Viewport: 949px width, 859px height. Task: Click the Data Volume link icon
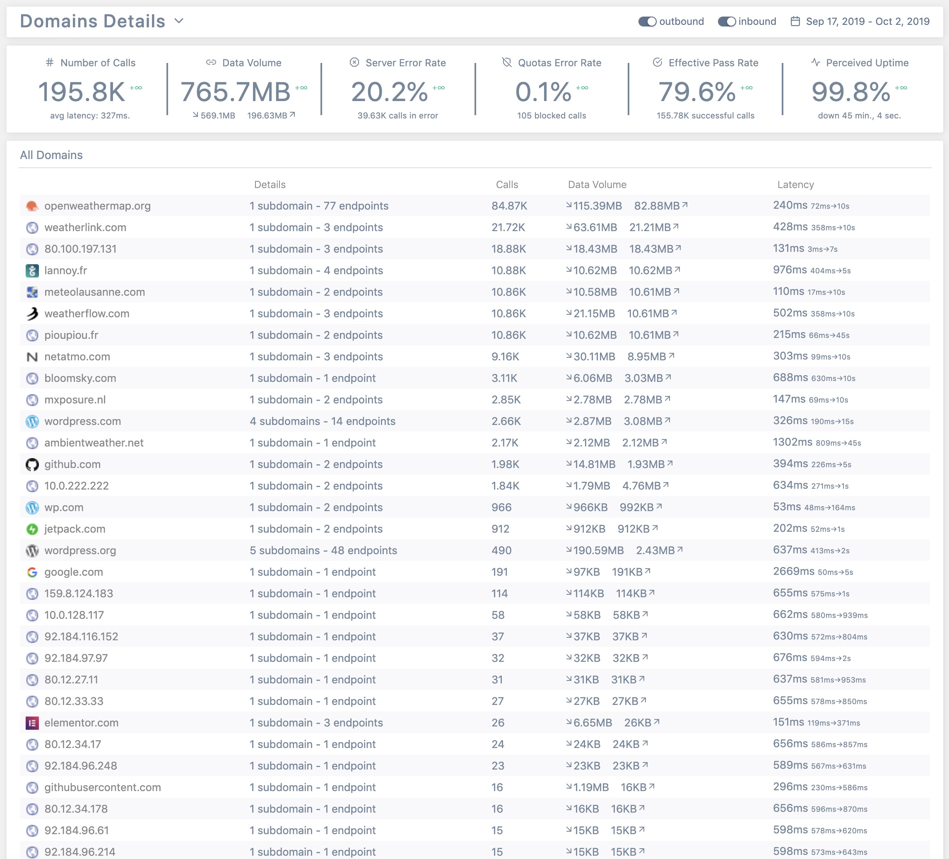(x=211, y=62)
